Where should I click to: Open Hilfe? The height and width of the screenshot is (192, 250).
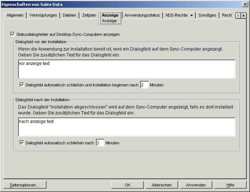coord(230,185)
